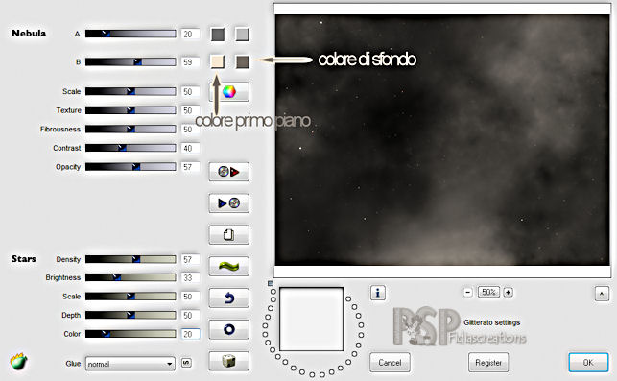Screen dimensions: 617x381
Task: Confirm with the OK button
Action: pos(588,362)
